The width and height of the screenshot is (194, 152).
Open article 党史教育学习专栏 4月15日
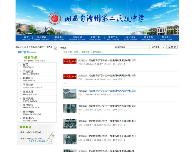112,60
